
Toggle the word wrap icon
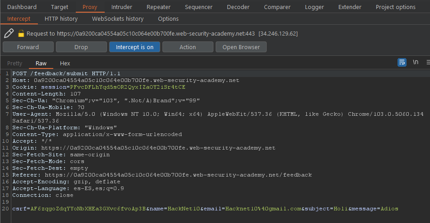(402, 63)
